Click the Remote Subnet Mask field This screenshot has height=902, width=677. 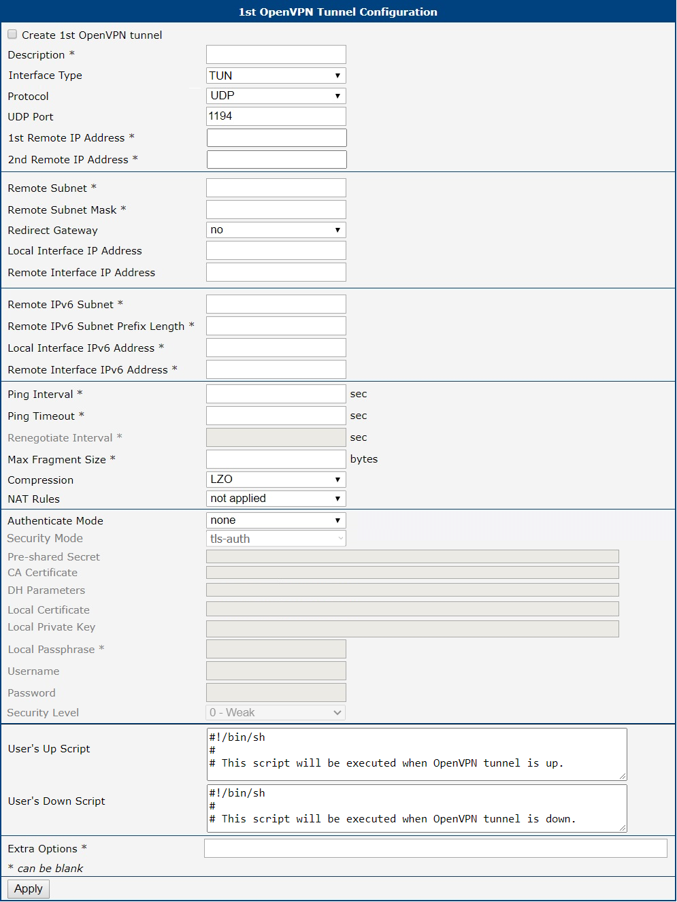[276, 210]
